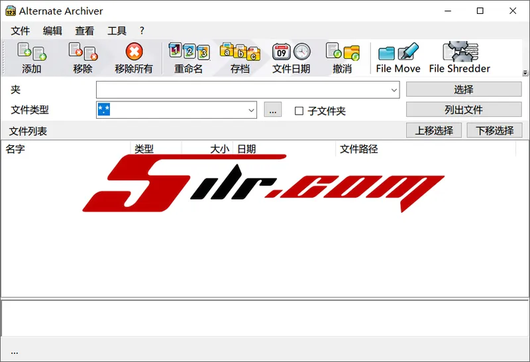Sort by the 大小 column header

click(207, 149)
